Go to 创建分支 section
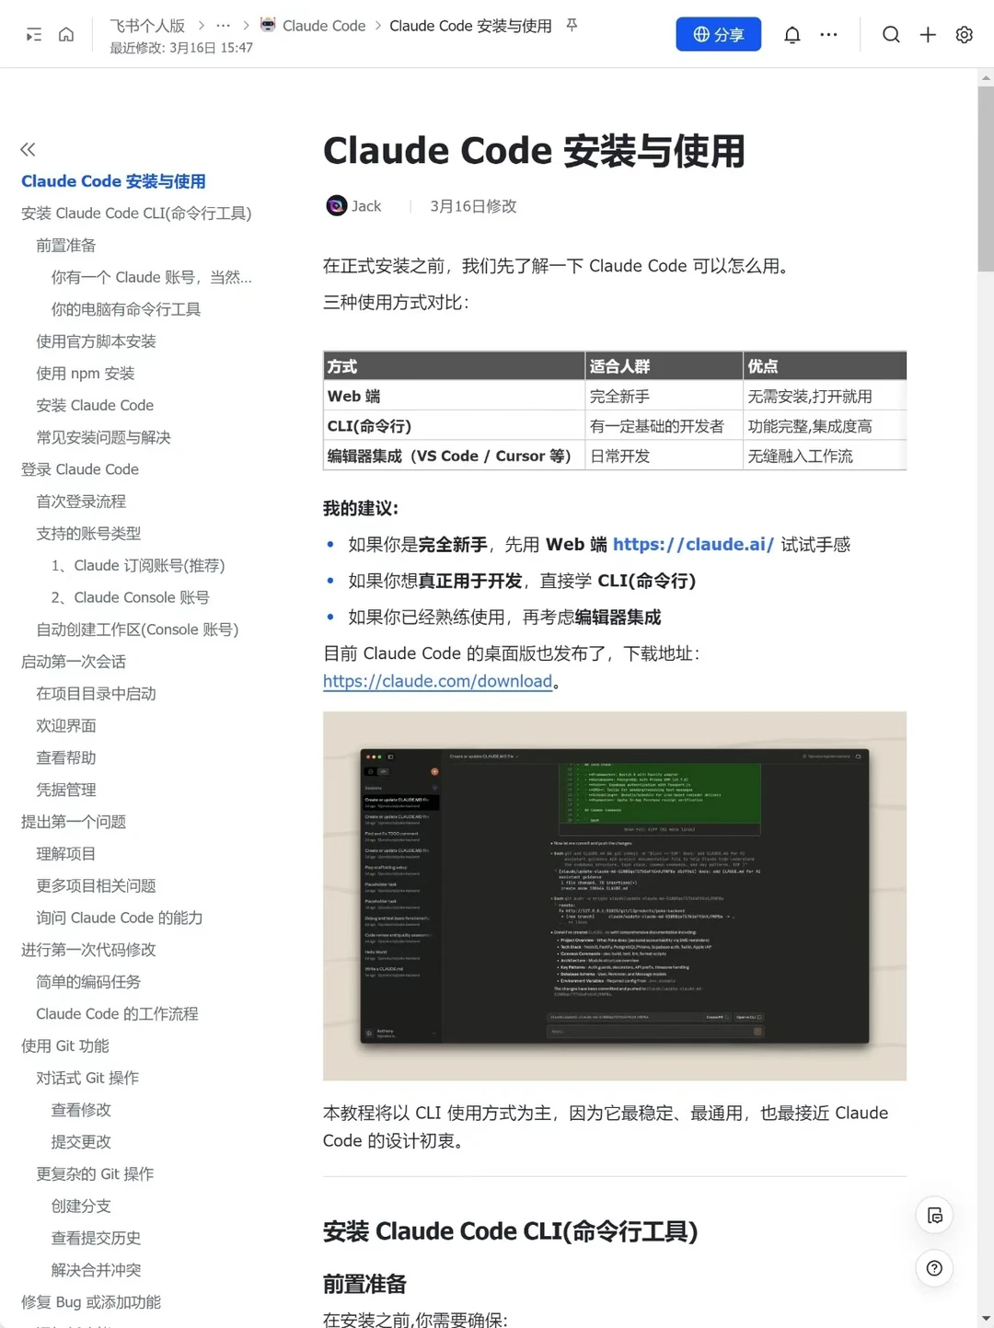The image size is (994, 1328). coord(81,1206)
